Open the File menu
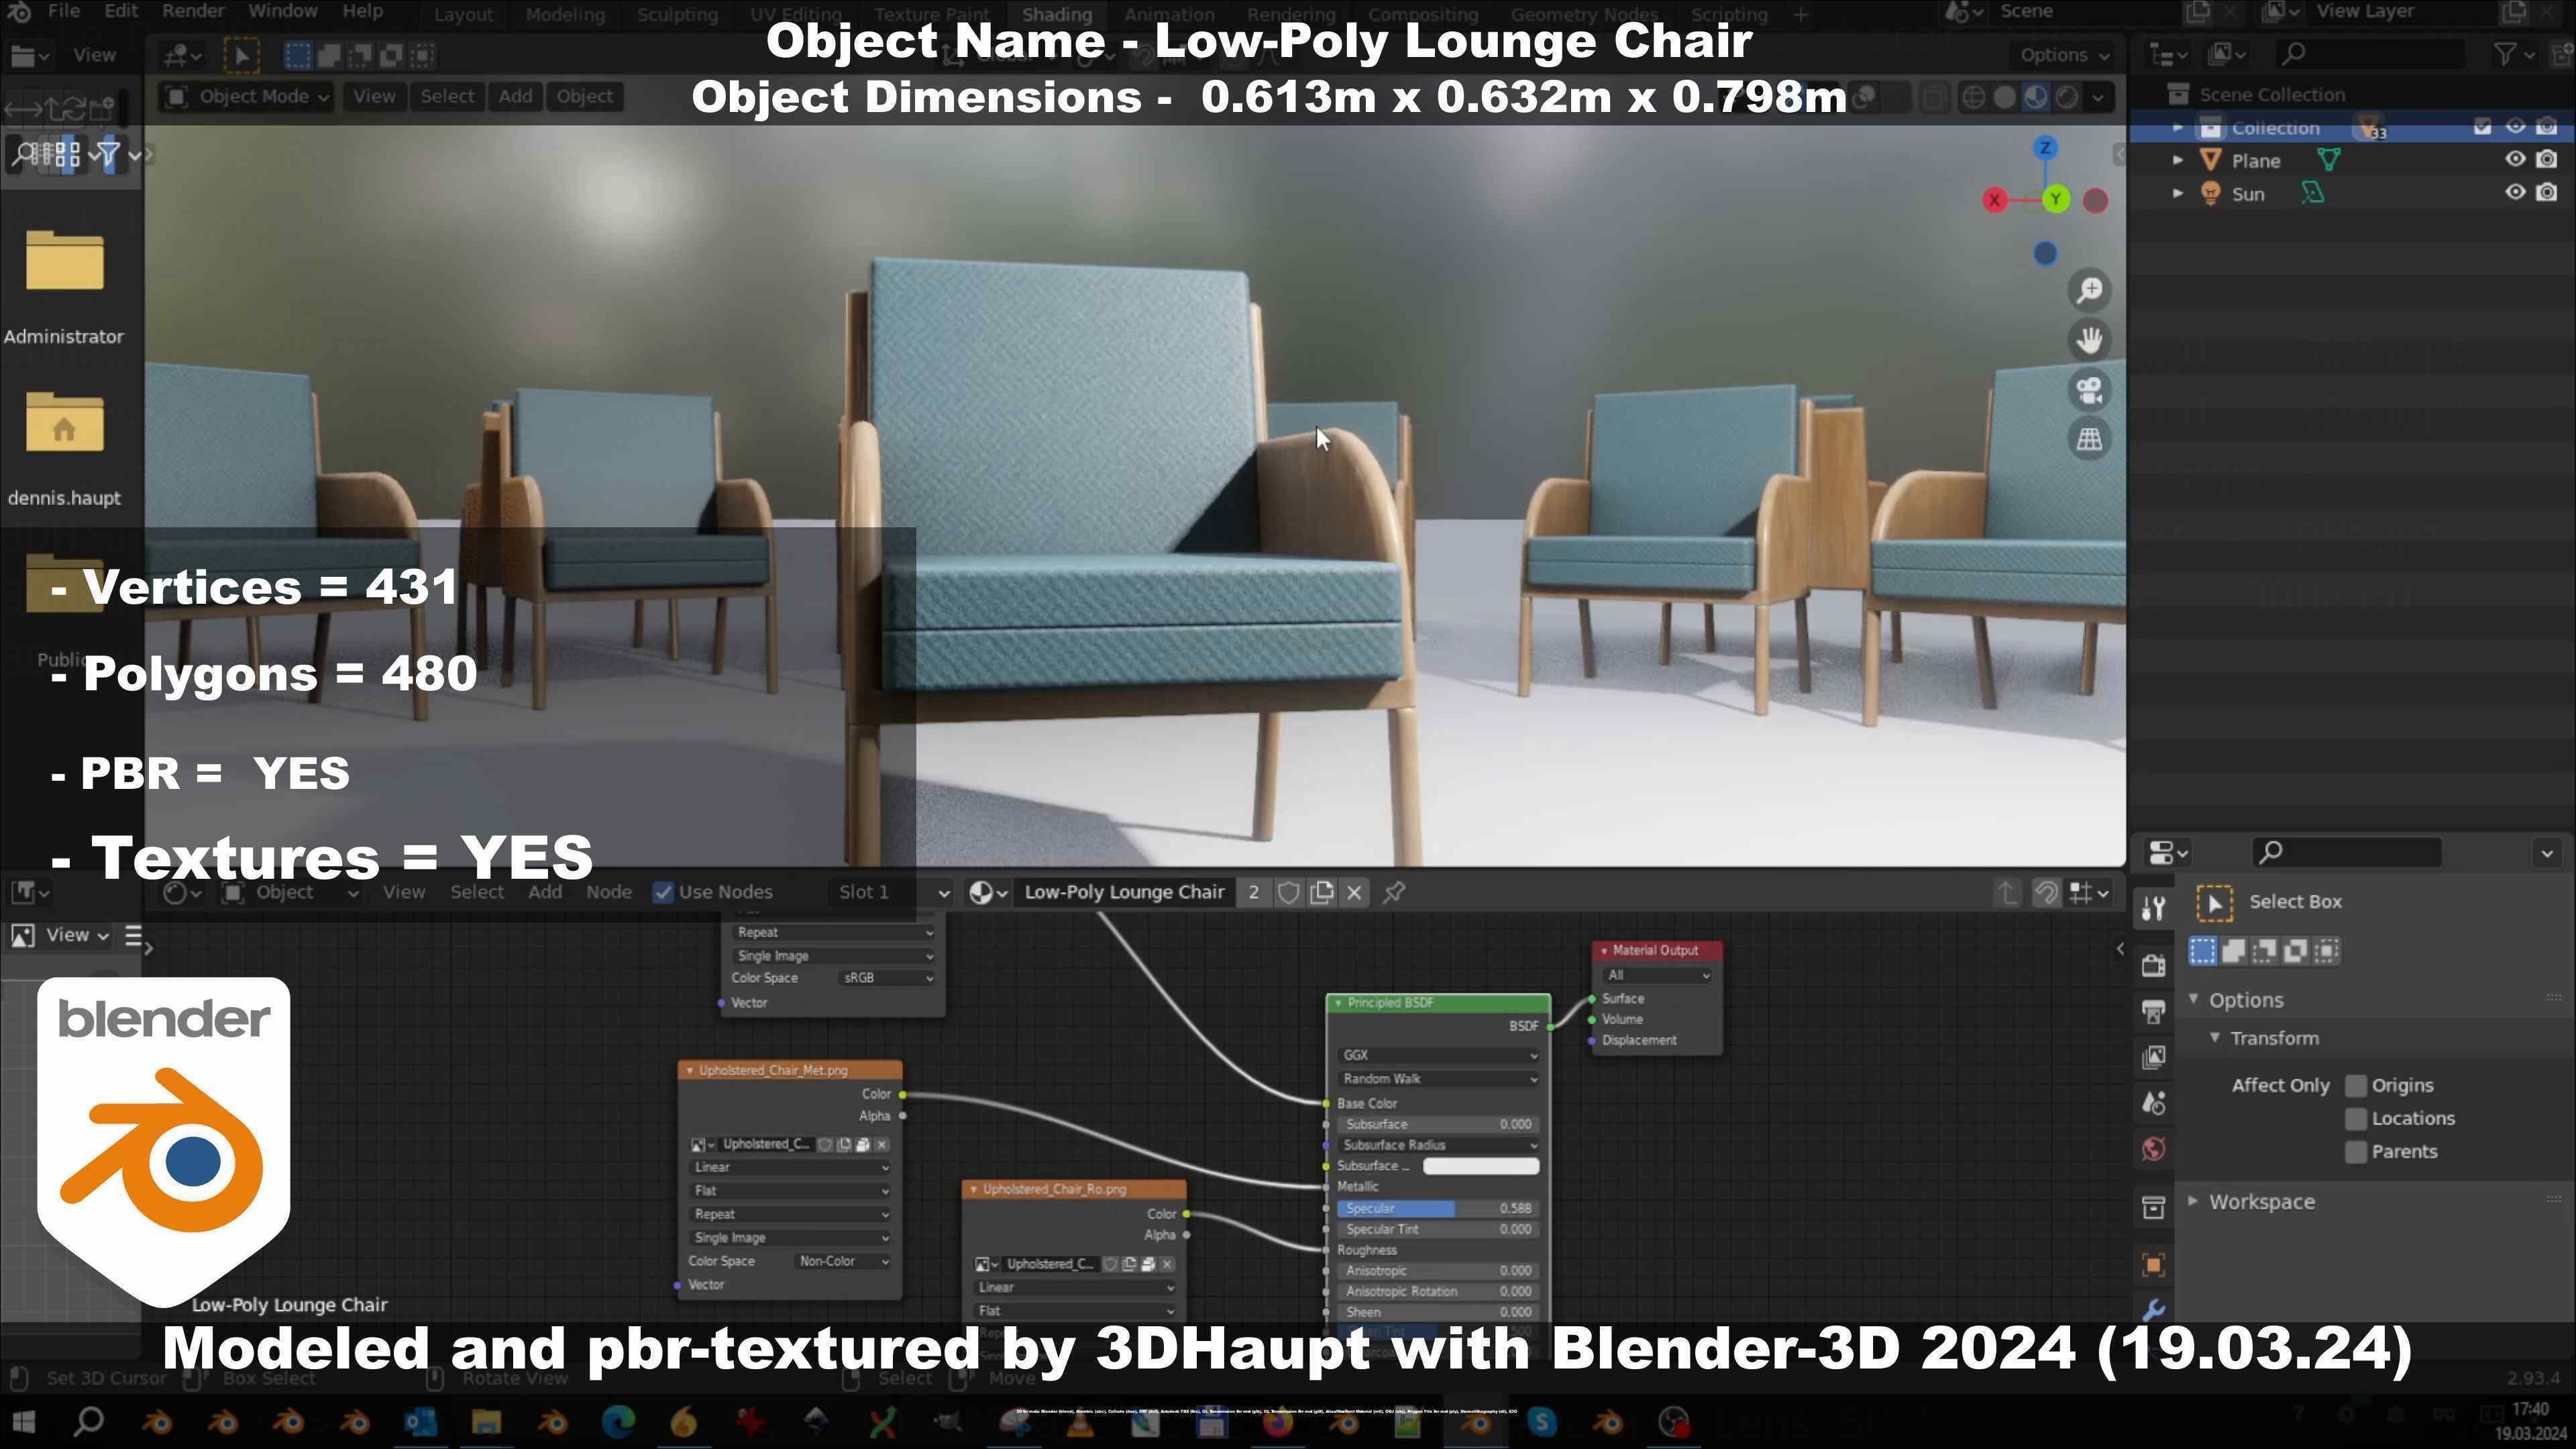2576x1449 pixels. (63, 11)
